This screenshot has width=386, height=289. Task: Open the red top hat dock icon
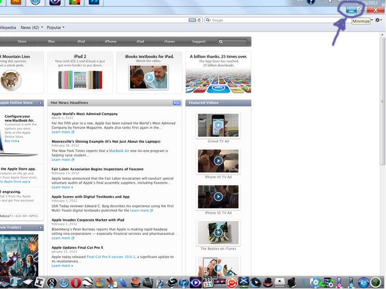pos(268,283)
